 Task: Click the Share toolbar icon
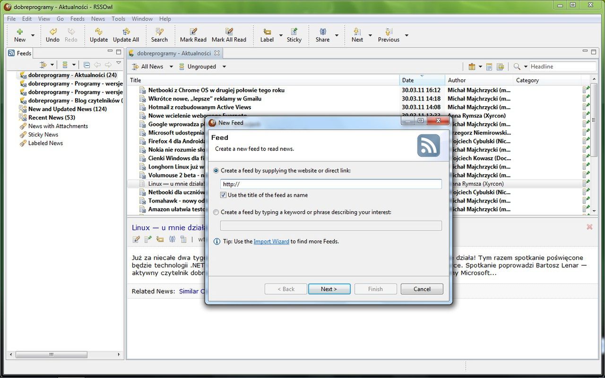(x=323, y=32)
